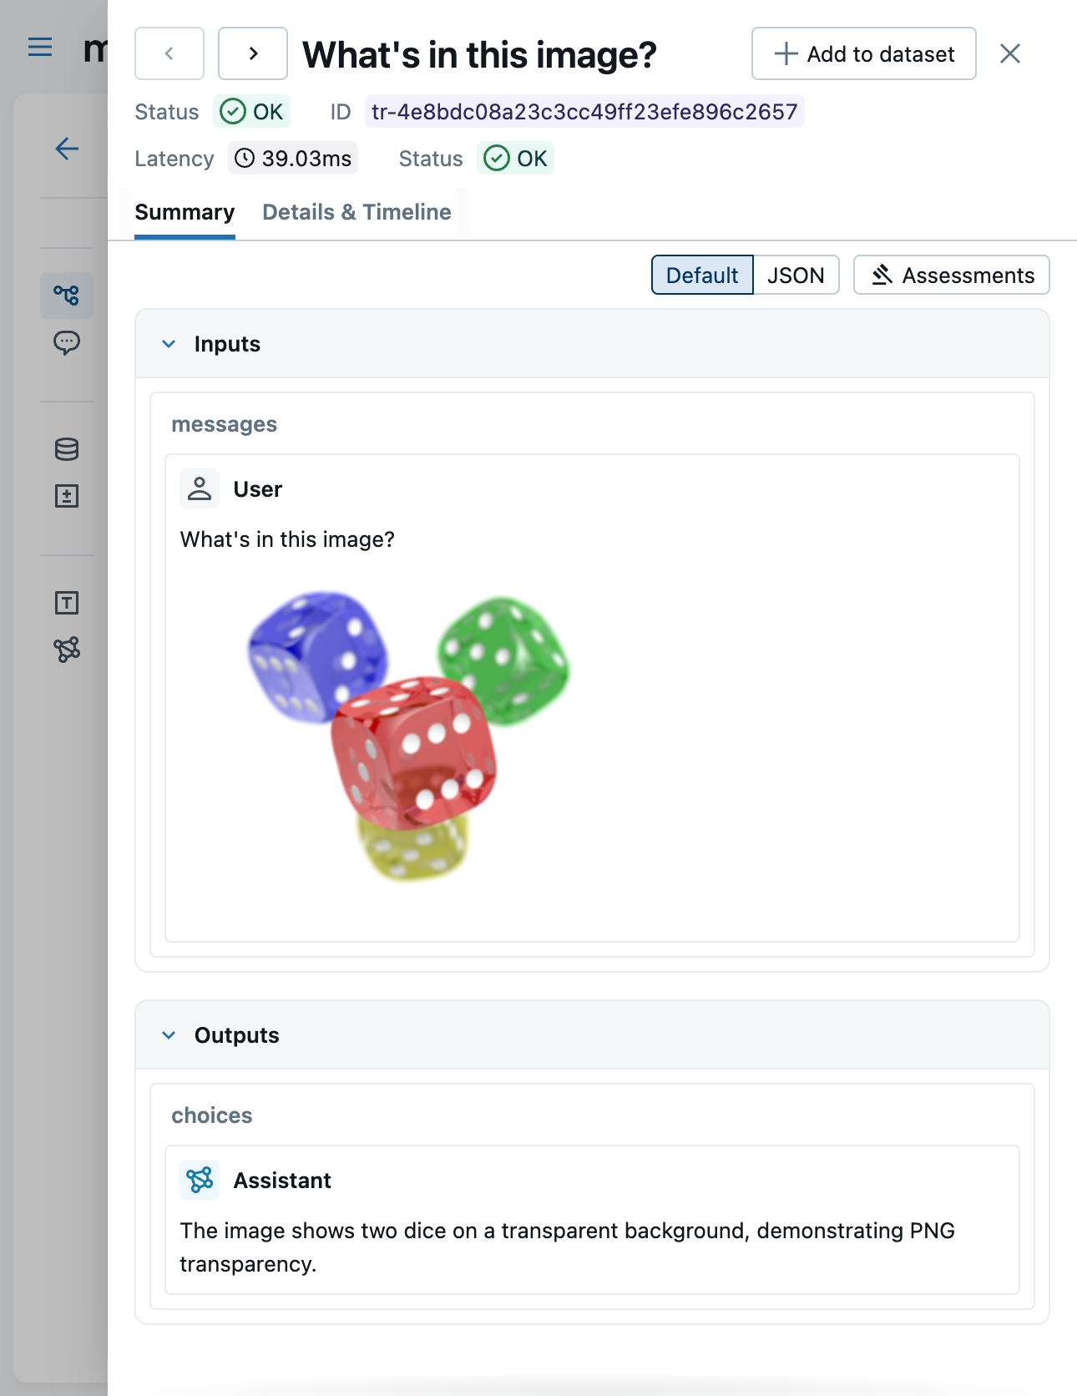This screenshot has height=1396, width=1077.
Task: Open the chat sessions sidebar icon
Action: coord(67,342)
